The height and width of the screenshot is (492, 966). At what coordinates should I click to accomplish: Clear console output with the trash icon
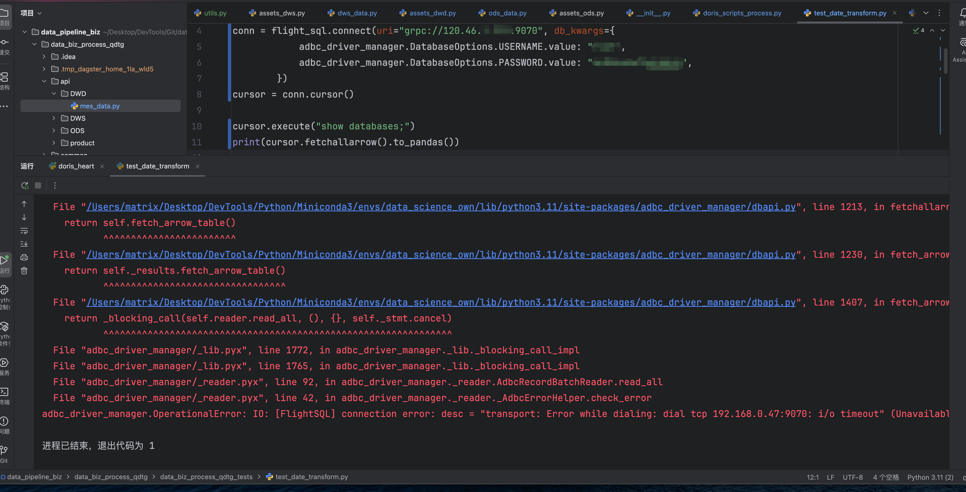tap(24, 271)
